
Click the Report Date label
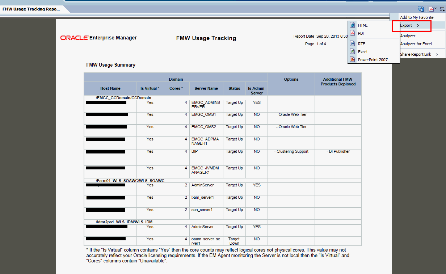pyautogui.click(x=304, y=36)
